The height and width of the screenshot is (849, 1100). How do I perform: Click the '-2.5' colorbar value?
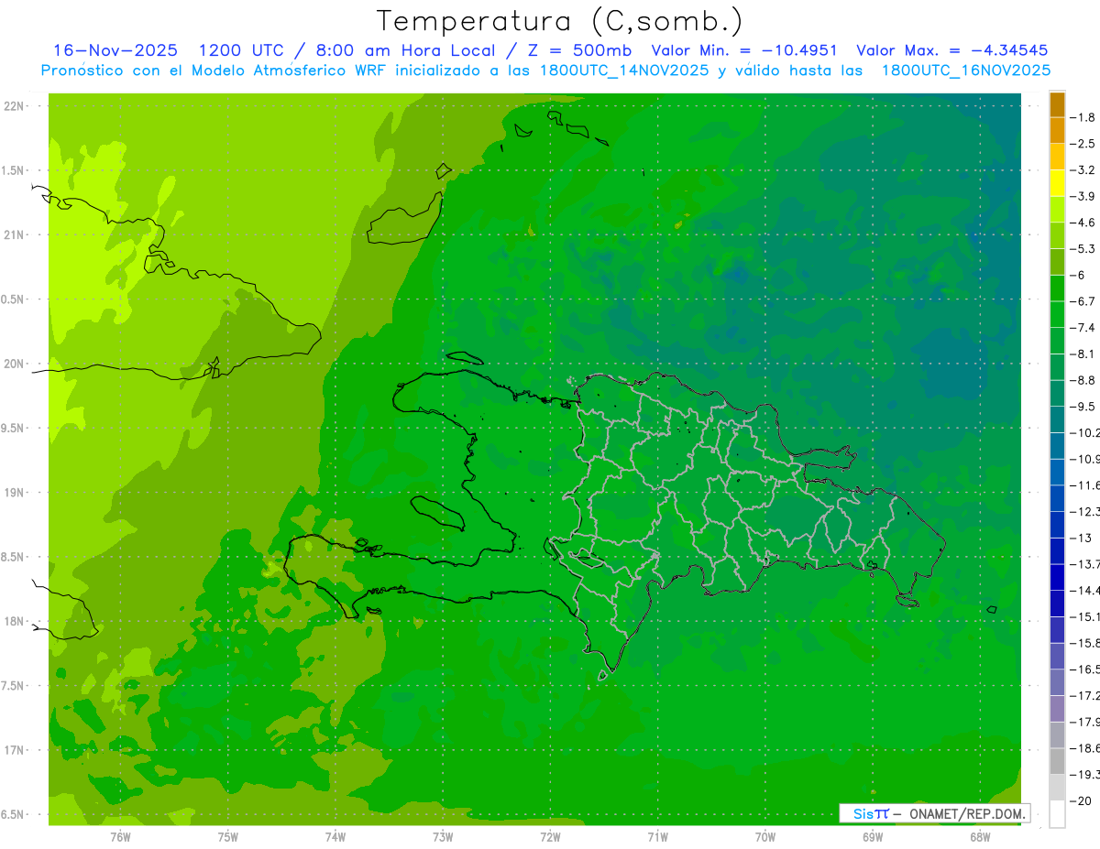[x=1084, y=144]
